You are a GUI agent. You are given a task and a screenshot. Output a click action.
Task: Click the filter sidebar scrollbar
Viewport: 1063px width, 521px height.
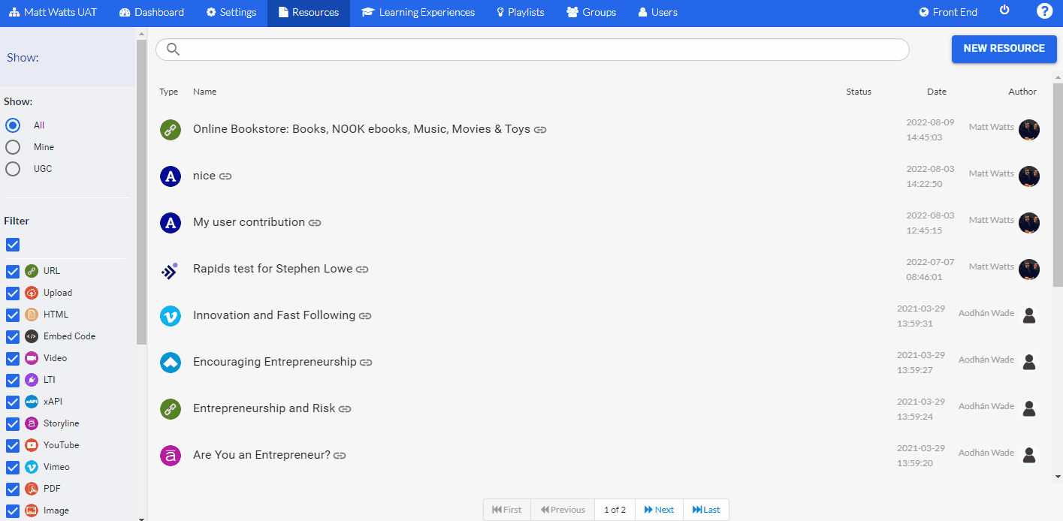[x=141, y=192]
